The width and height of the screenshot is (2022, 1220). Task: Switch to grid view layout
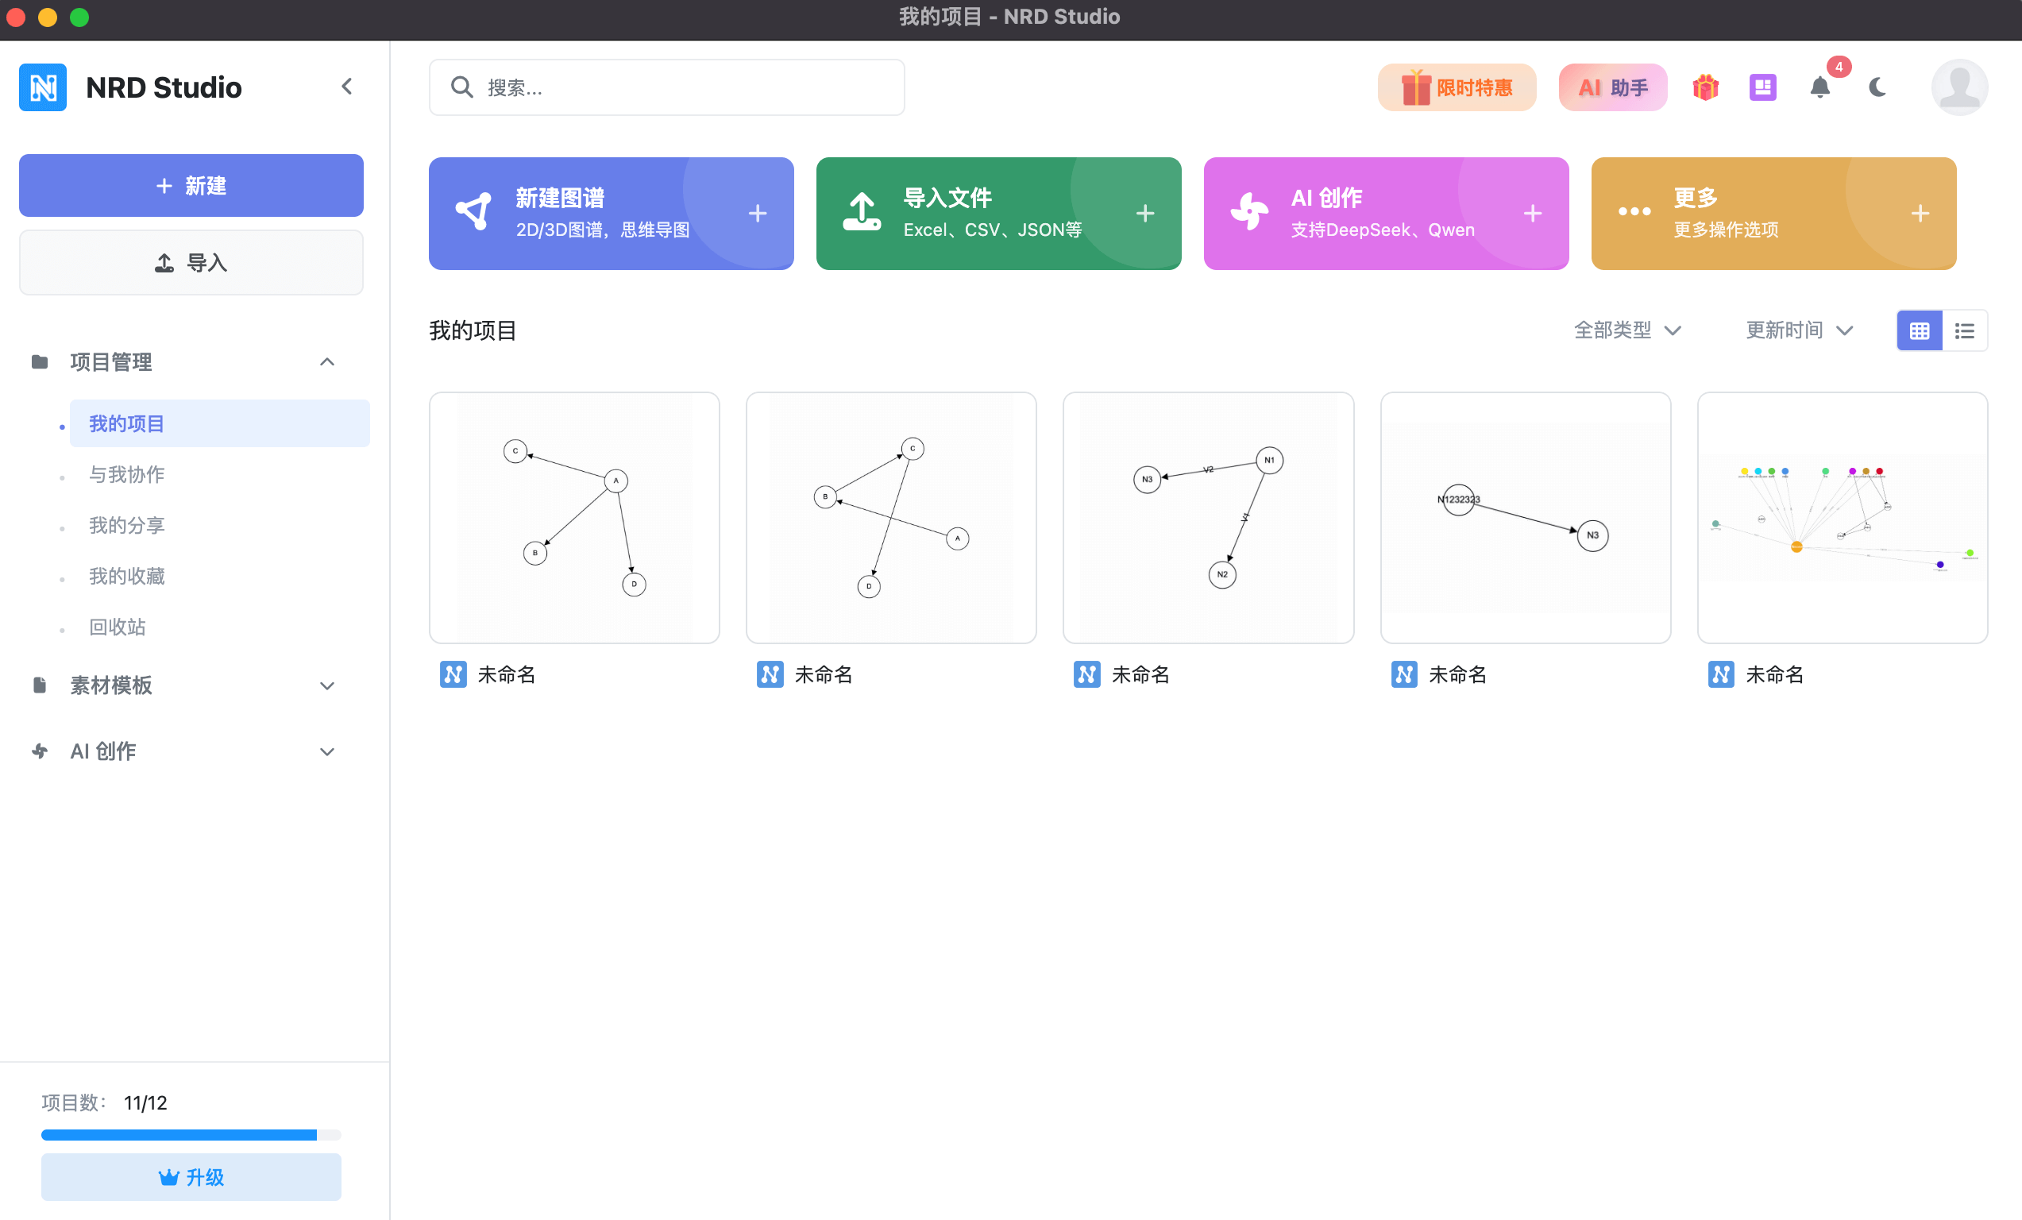point(1919,330)
